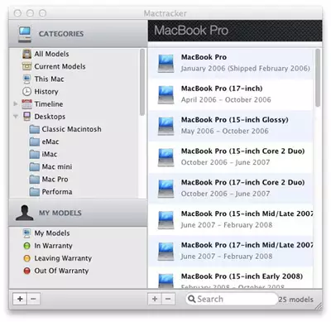This screenshot has width=331, height=322.
Task: Select the Out Of Warranty label
Action: pyautogui.click(x=61, y=271)
